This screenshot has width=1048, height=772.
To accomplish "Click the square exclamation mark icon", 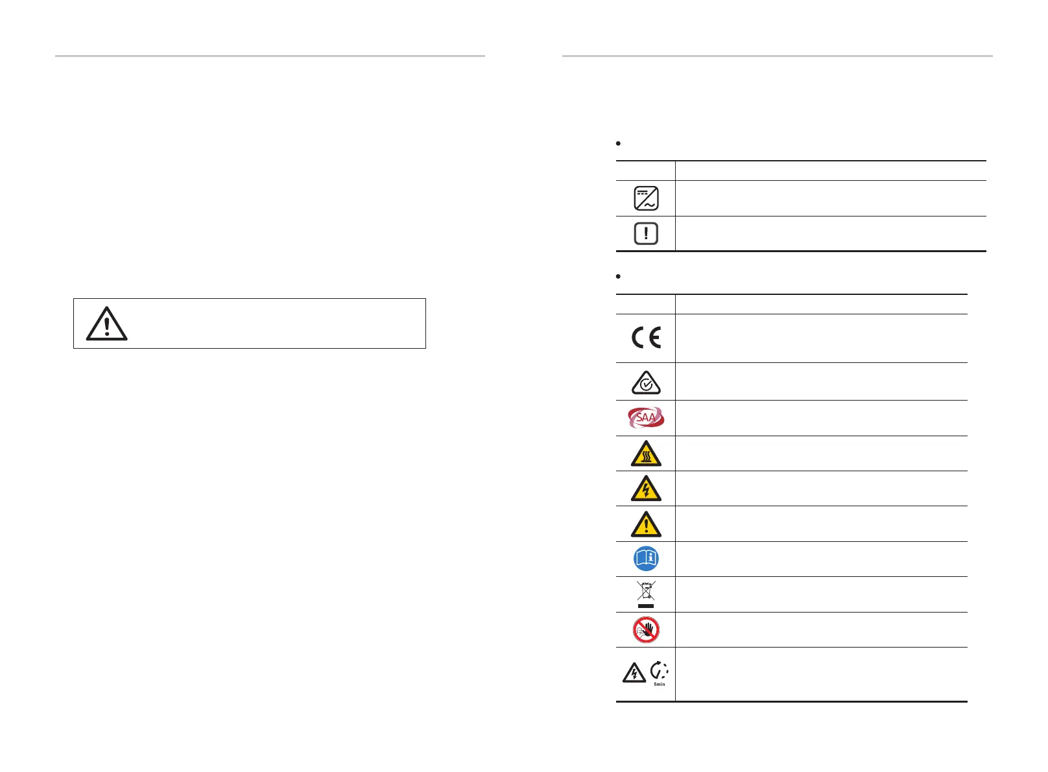I will coord(646,233).
